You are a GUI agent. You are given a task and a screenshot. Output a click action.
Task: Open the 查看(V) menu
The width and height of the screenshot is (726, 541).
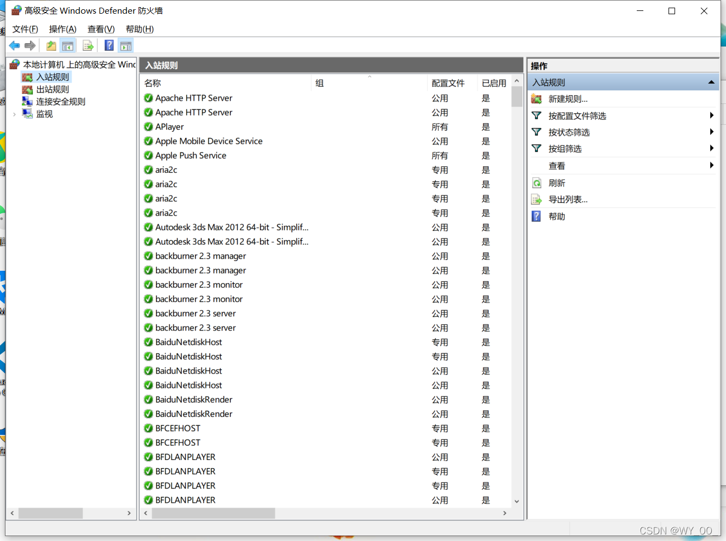[x=101, y=29]
